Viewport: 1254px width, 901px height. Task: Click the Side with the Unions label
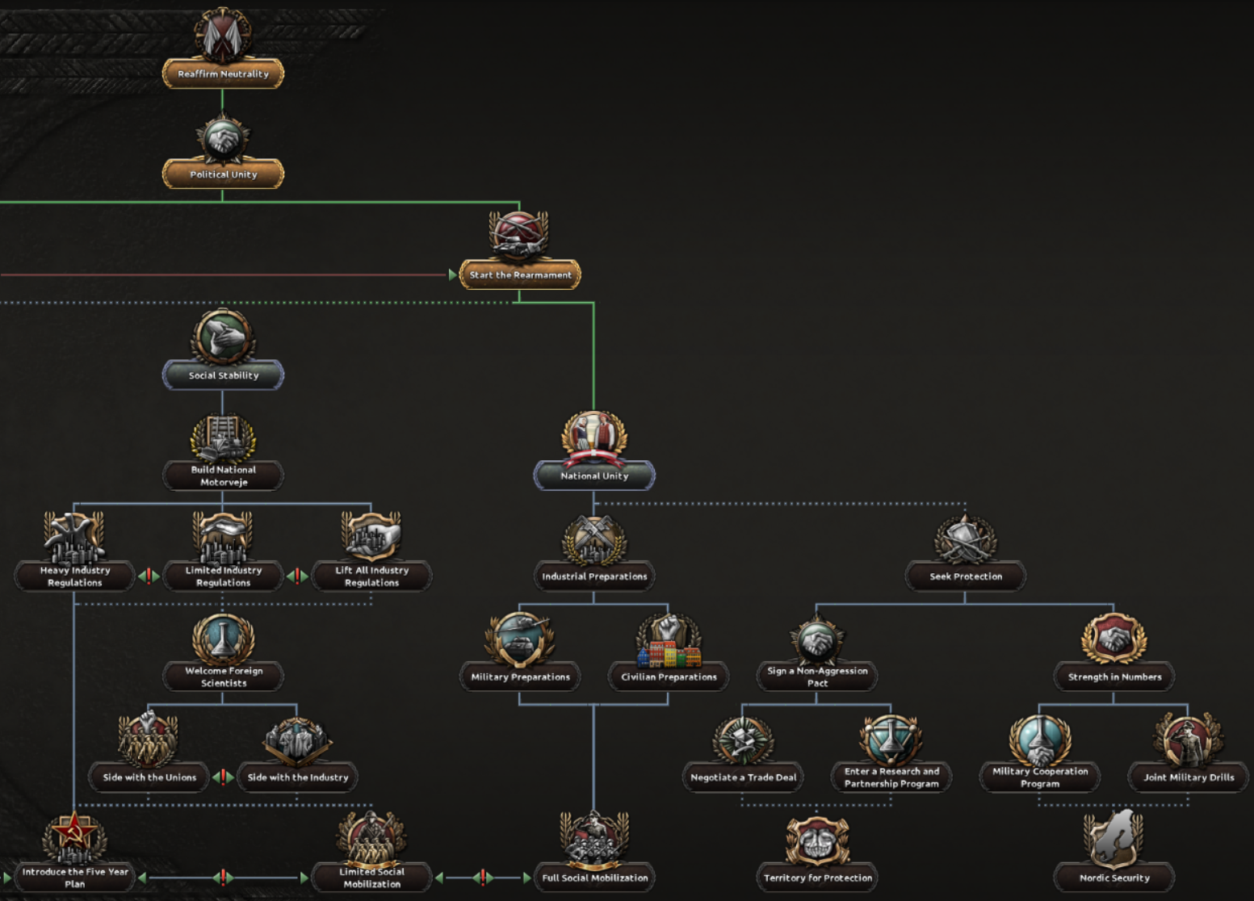point(149,777)
